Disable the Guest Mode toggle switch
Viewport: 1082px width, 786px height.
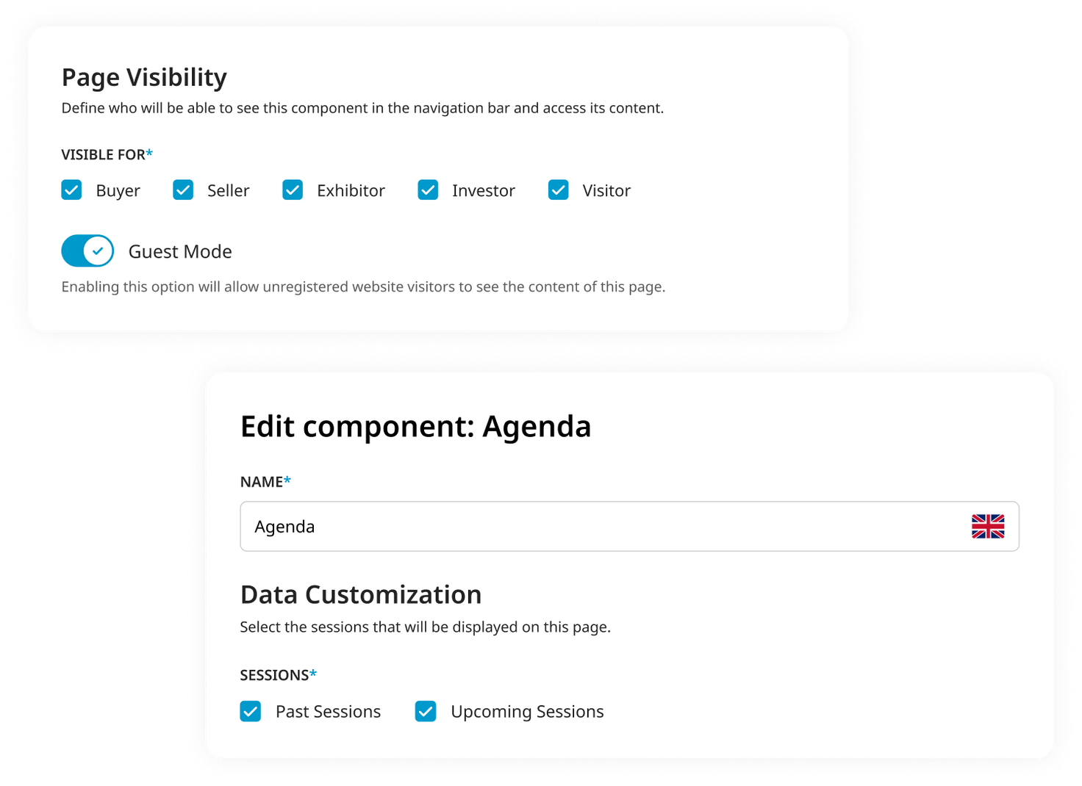click(87, 251)
